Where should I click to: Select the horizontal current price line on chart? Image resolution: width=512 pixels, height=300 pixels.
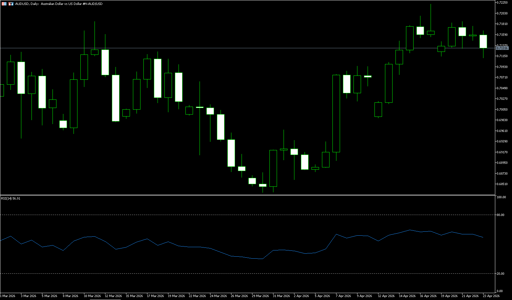pyautogui.click(x=230, y=48)
